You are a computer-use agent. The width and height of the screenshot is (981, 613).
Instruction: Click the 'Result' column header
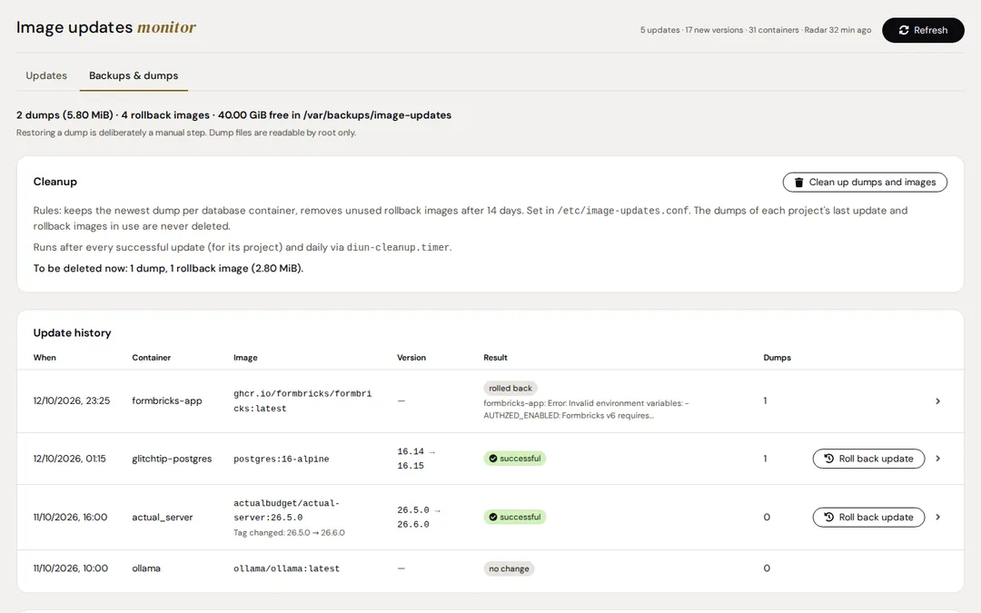click(496, 358)
